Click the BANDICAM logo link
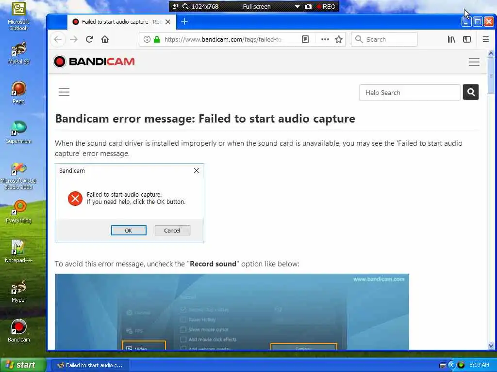Viewport: 497px width, 372px height. 94,62
